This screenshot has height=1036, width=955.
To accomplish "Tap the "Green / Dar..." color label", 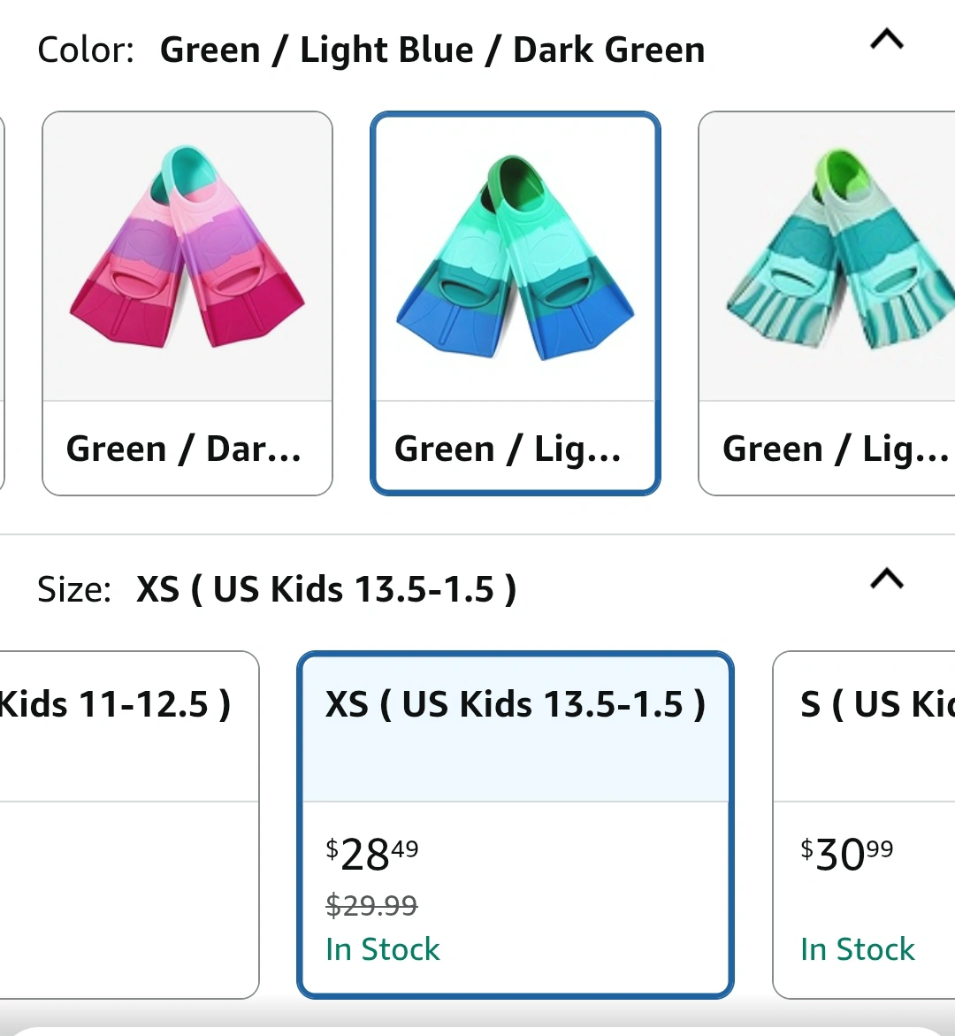I will (184, 449).
